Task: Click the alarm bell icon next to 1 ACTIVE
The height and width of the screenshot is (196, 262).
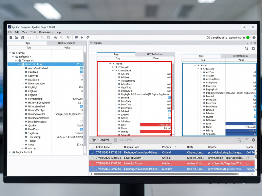Action: click(x=94, y=140)
